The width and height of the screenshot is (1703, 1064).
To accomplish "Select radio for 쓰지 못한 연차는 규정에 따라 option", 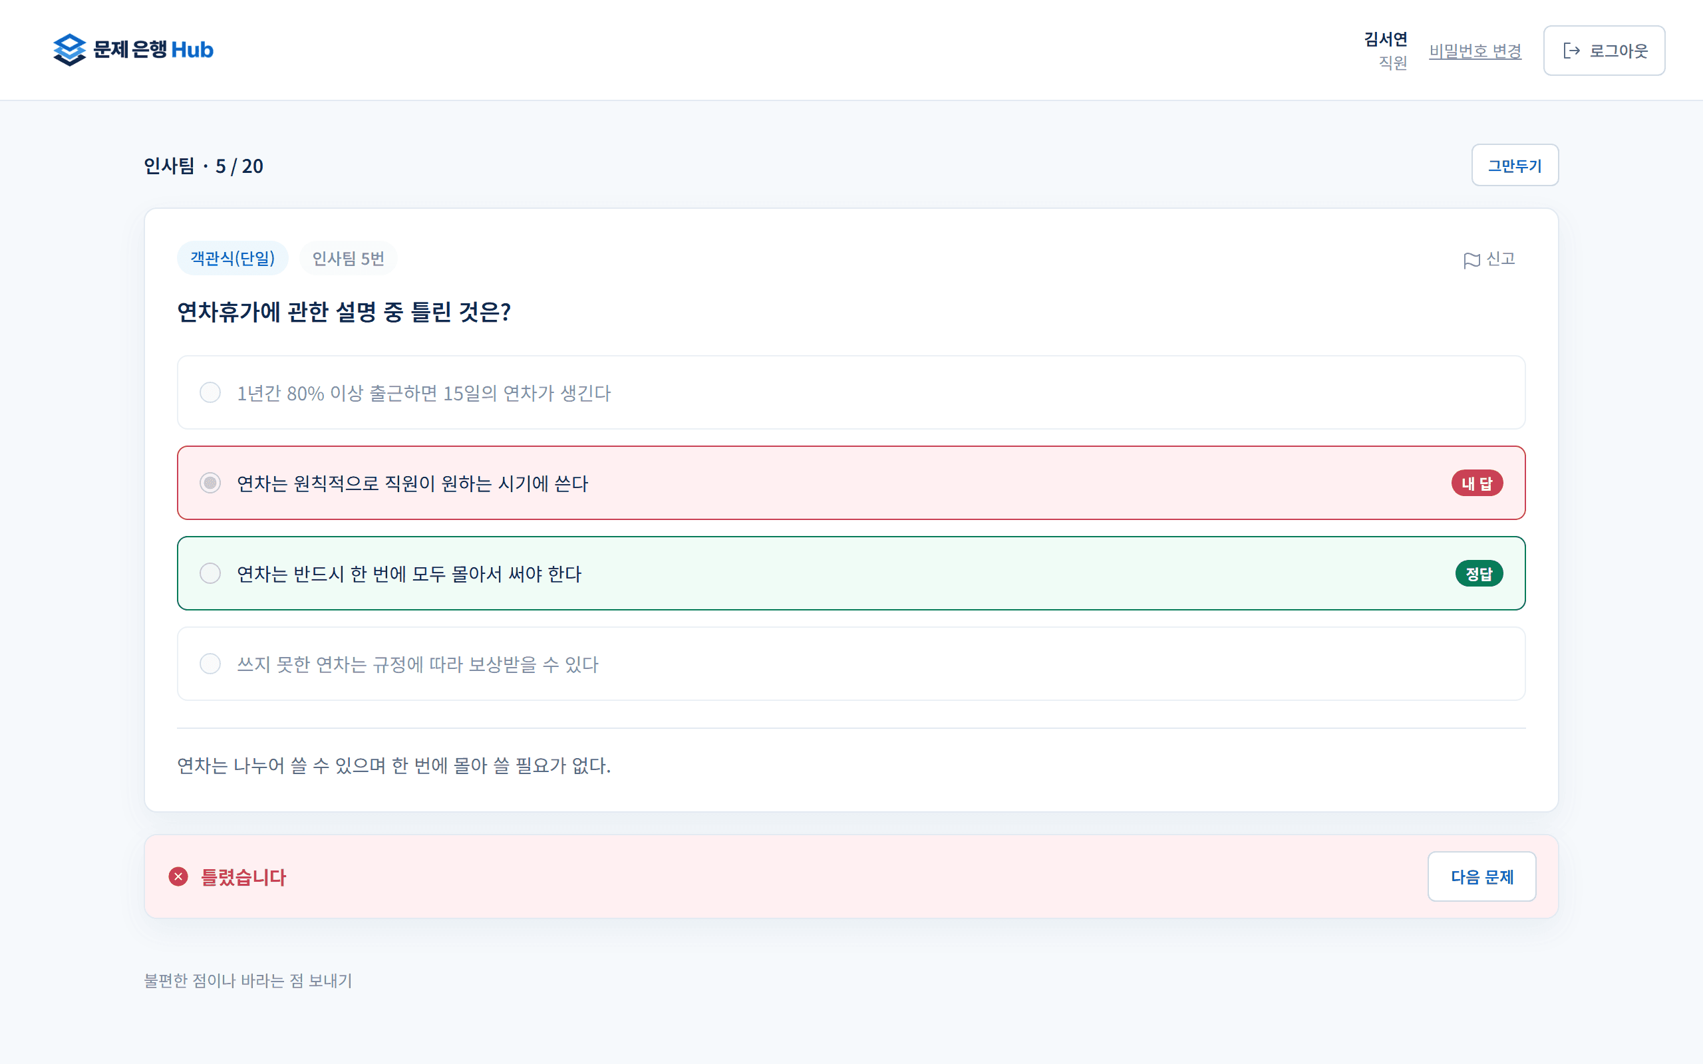I will [x=210, y=664].
